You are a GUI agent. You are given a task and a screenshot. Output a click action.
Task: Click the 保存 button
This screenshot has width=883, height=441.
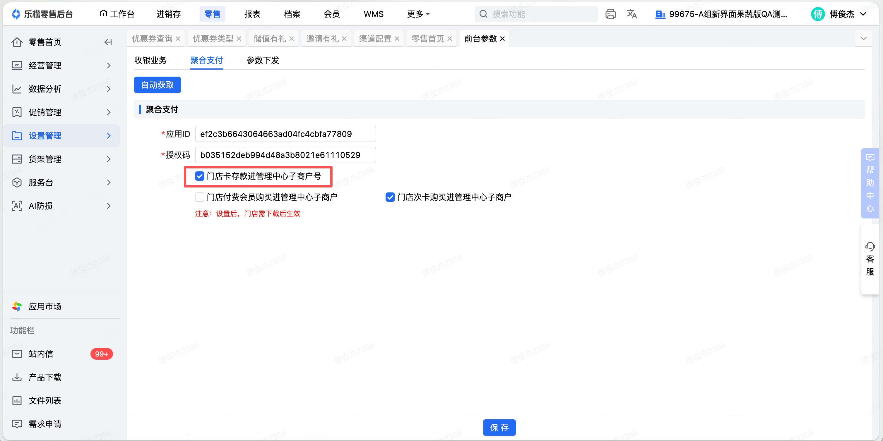click(x=499, y=428)
